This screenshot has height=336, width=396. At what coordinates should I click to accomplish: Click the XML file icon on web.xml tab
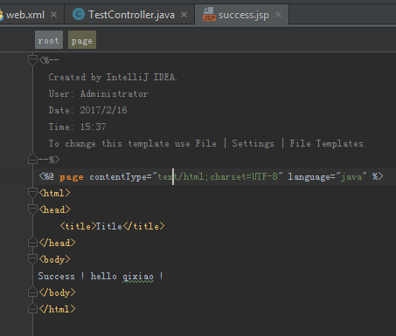coord(1,15)
